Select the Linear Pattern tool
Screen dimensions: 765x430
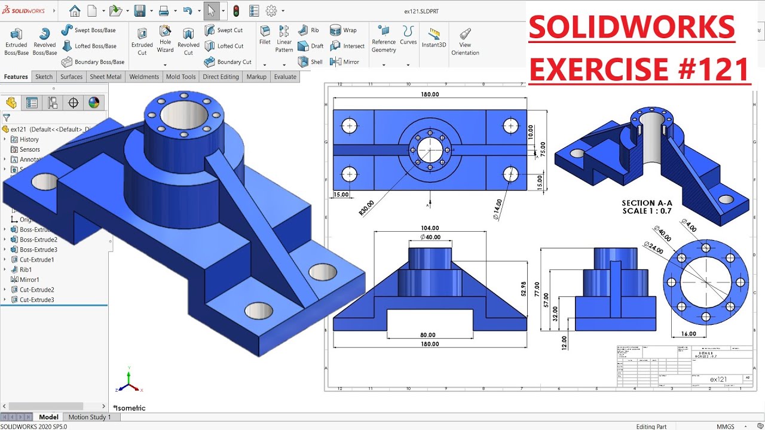pyautogui.click(x=284, y=39)
